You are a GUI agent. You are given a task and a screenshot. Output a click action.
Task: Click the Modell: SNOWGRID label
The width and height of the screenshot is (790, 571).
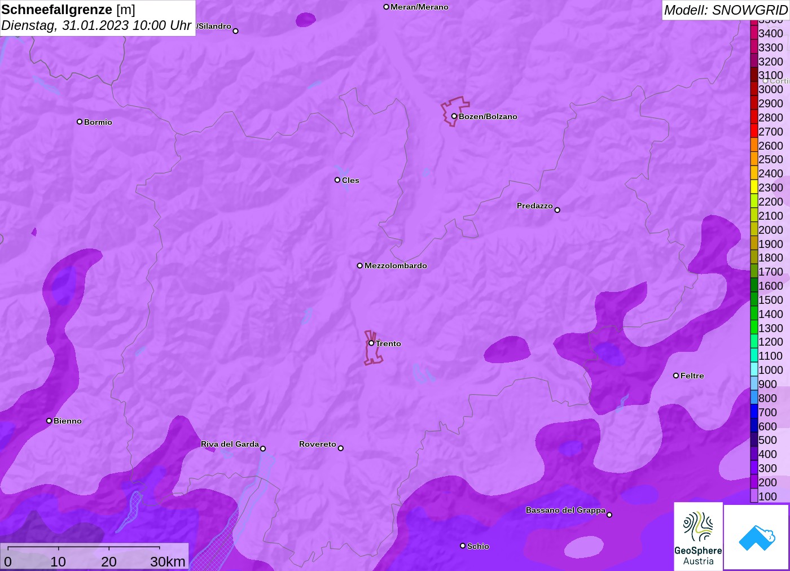[x=726, y=10]
